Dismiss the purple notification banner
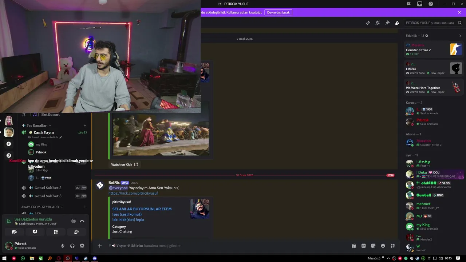466x262 pixels. point(459,12)
